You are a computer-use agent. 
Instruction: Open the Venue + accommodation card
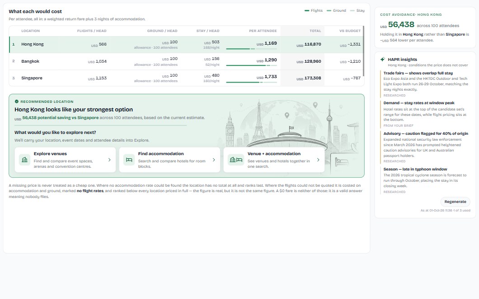coord(274,160)
